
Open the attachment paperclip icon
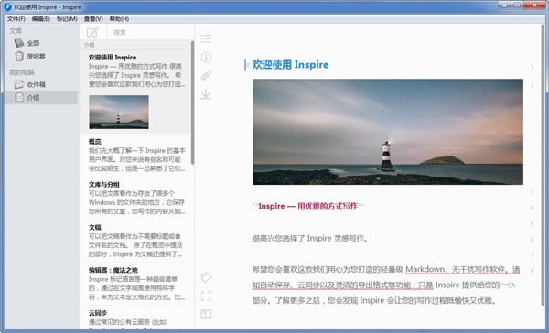(206, 75)
